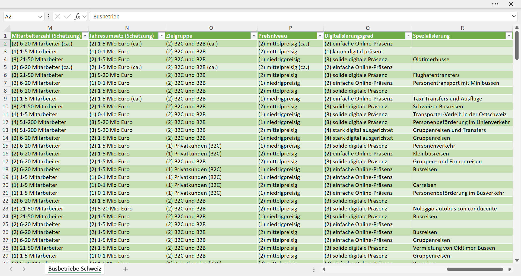Expand the formula bar with chevron

pos(514,16)
